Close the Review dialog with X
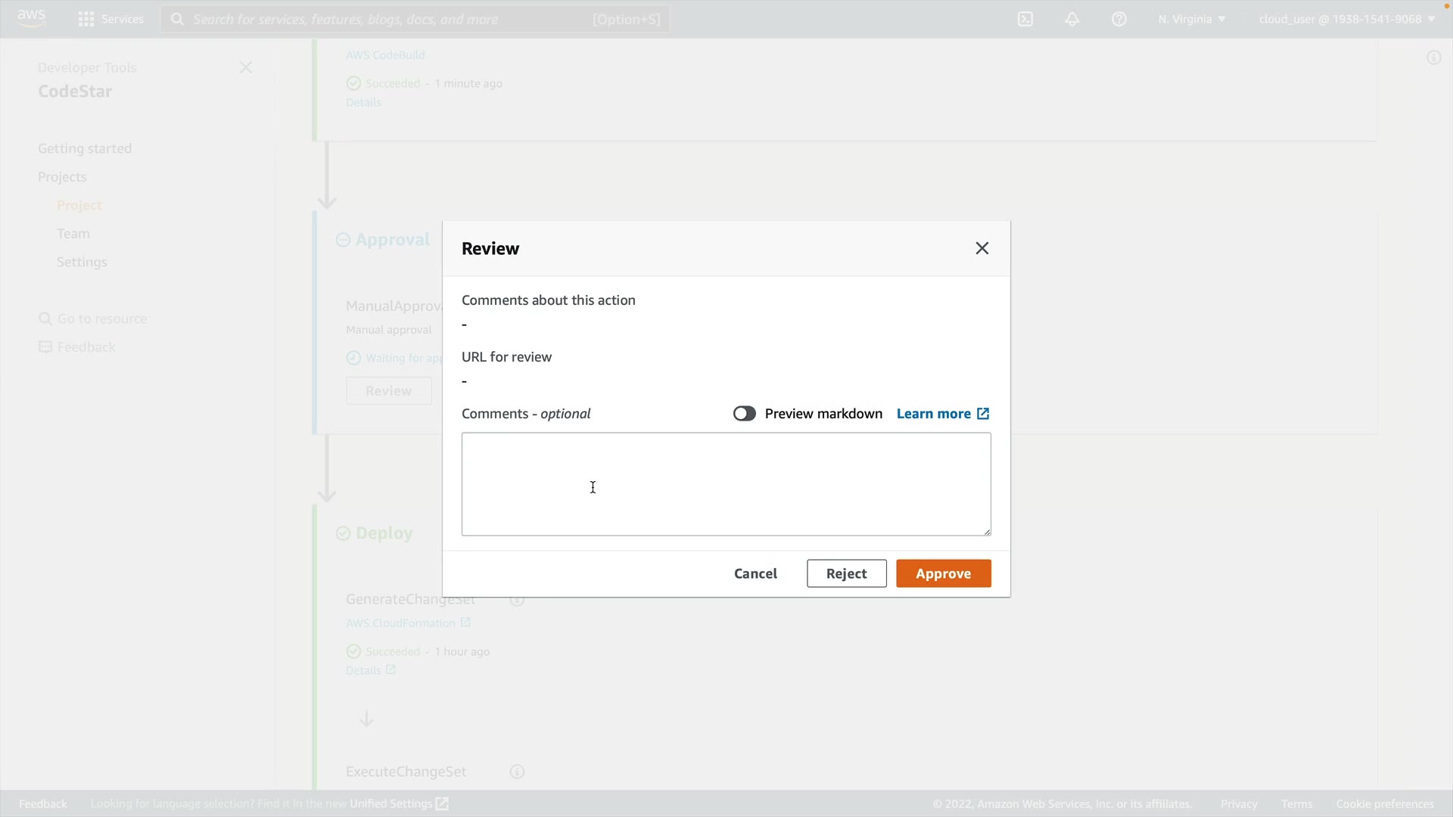Viewport: 1453px width, 817px height. pyautogui.click(x=982, y=248)
